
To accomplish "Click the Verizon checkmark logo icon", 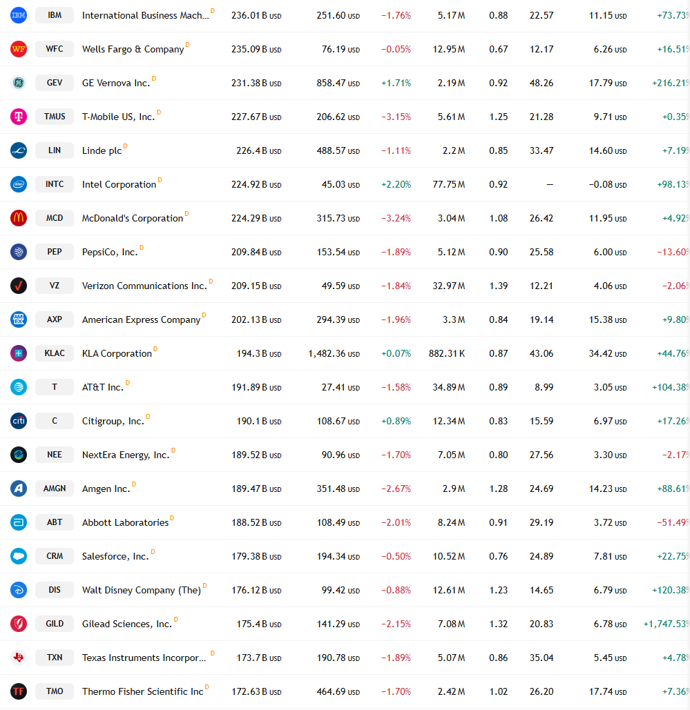I will tap(19, 286).
